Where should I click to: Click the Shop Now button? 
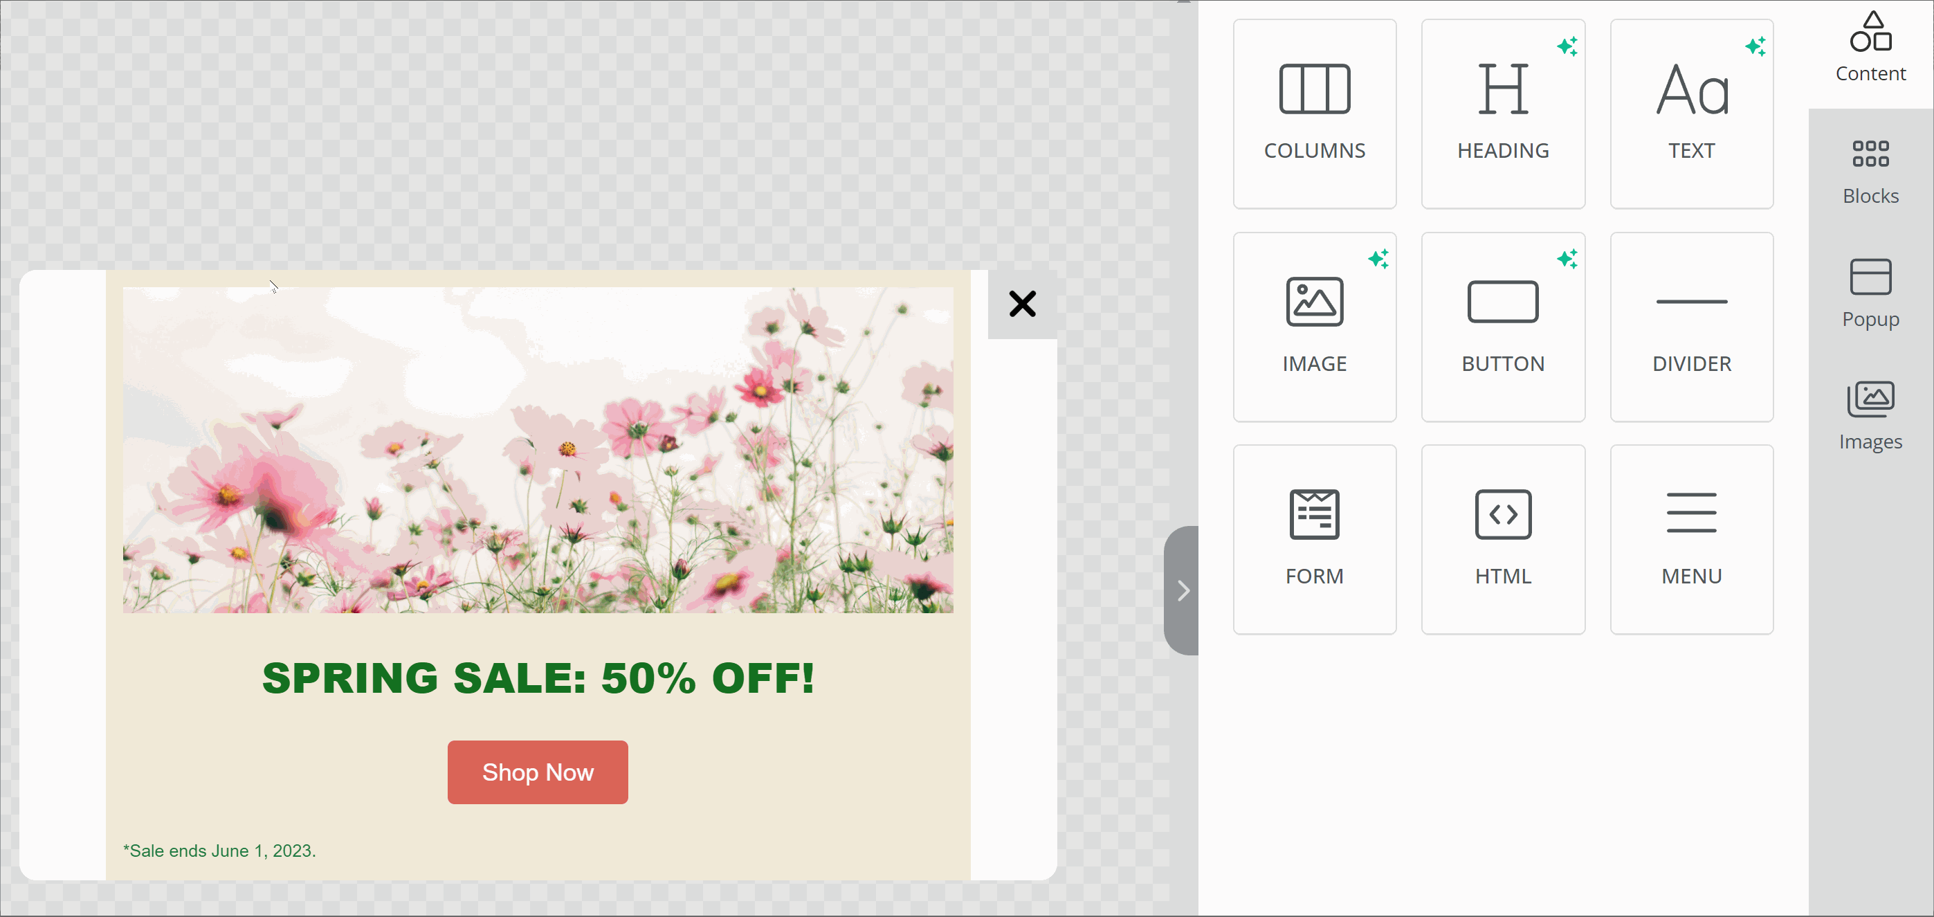(538, 772)
